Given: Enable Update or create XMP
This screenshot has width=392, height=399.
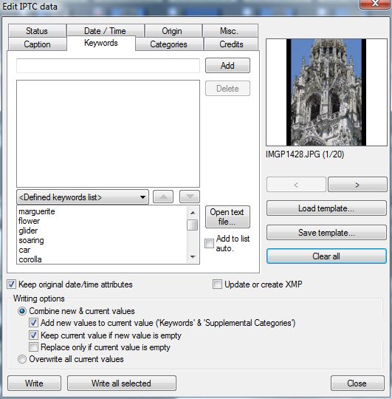Looking at the screenshot, I should point(217,284).
